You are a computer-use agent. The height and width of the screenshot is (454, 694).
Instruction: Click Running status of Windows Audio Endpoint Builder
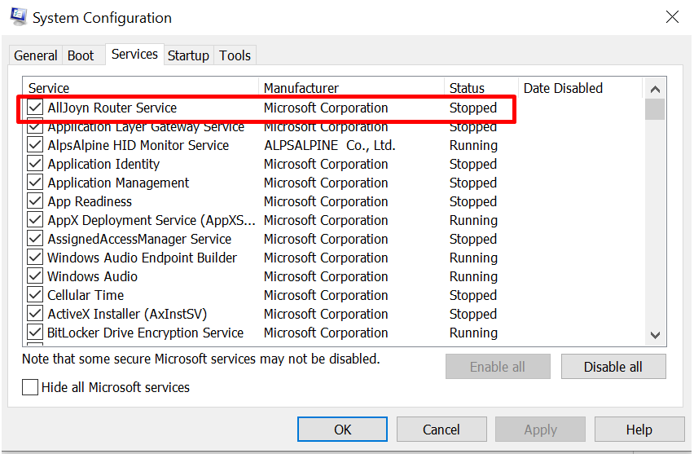coord(473,258)
